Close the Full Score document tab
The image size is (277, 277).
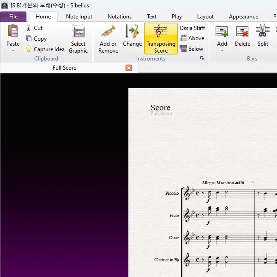tap(129, 68)
